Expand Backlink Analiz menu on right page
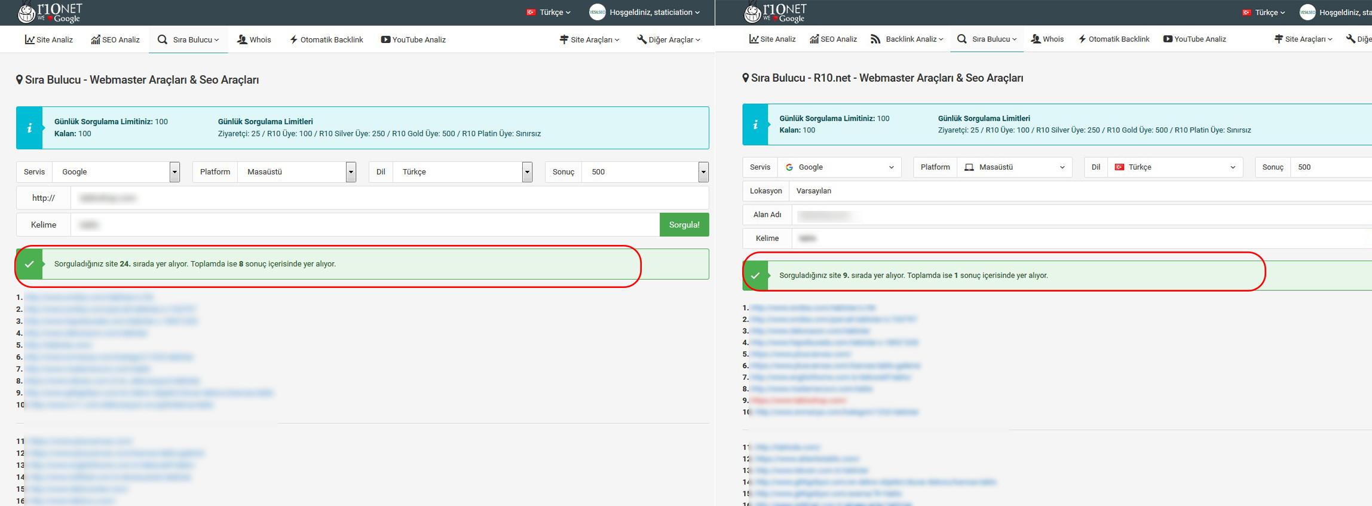This screenshot has width=1372, height=506. pos(906,39)
